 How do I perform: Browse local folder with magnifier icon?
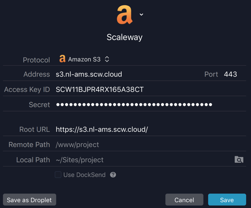(x=239, y=159)
